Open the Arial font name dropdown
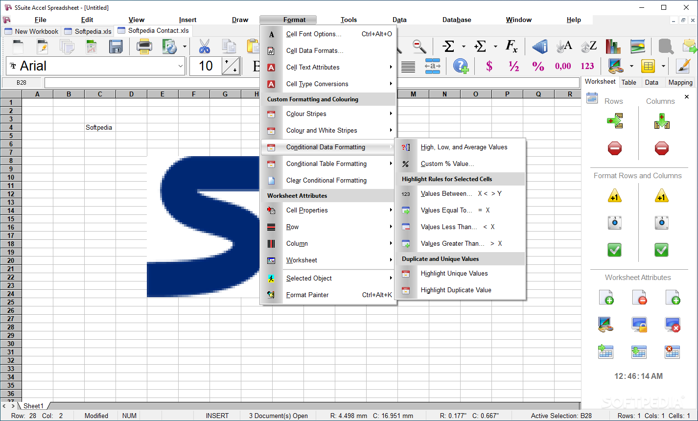The width and height of the screenshot is (698, 421). (180, 66)
